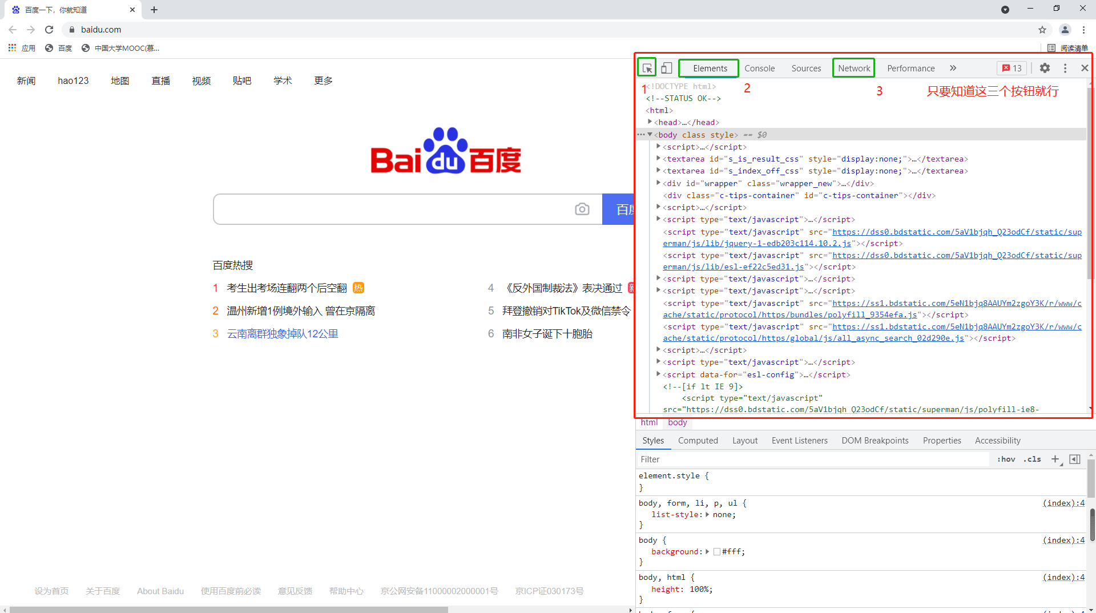Open the Event Listeners tab

coord(799,440)
